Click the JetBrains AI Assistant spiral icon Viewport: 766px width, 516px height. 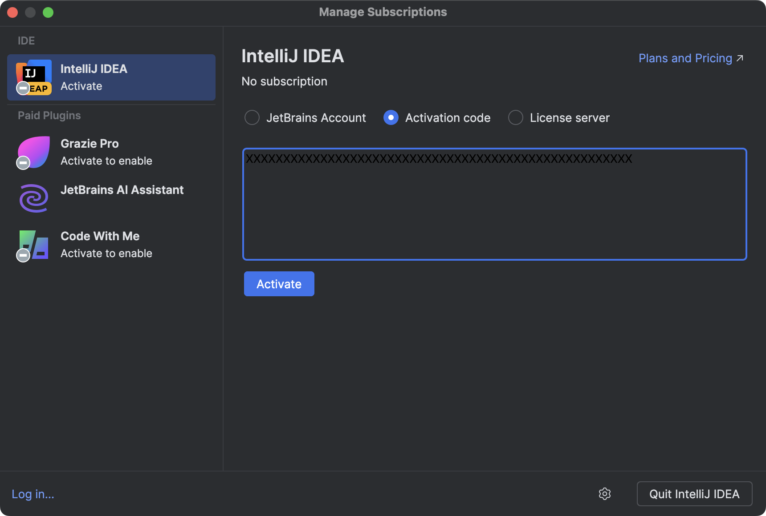tap(33, 198)
